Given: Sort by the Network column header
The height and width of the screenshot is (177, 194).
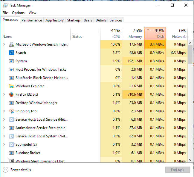Looking at the screenshot, I should (177, 34).
